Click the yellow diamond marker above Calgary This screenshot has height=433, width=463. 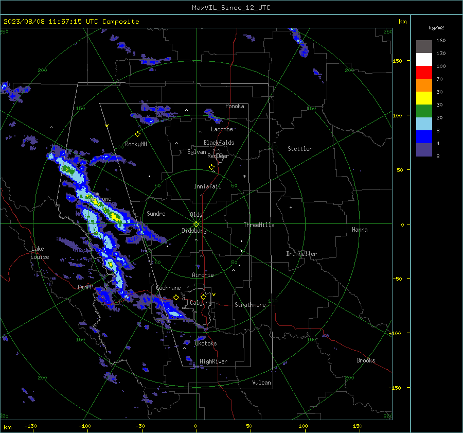coord(203,297)
